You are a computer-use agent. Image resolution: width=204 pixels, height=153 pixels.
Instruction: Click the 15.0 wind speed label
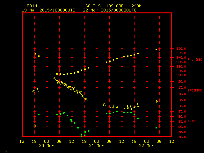tap(182, 88)
